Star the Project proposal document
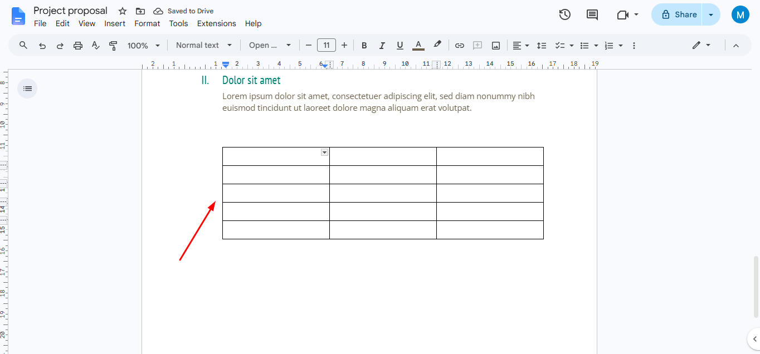Viewport: 760px width, 354px height. coord(123,11)
